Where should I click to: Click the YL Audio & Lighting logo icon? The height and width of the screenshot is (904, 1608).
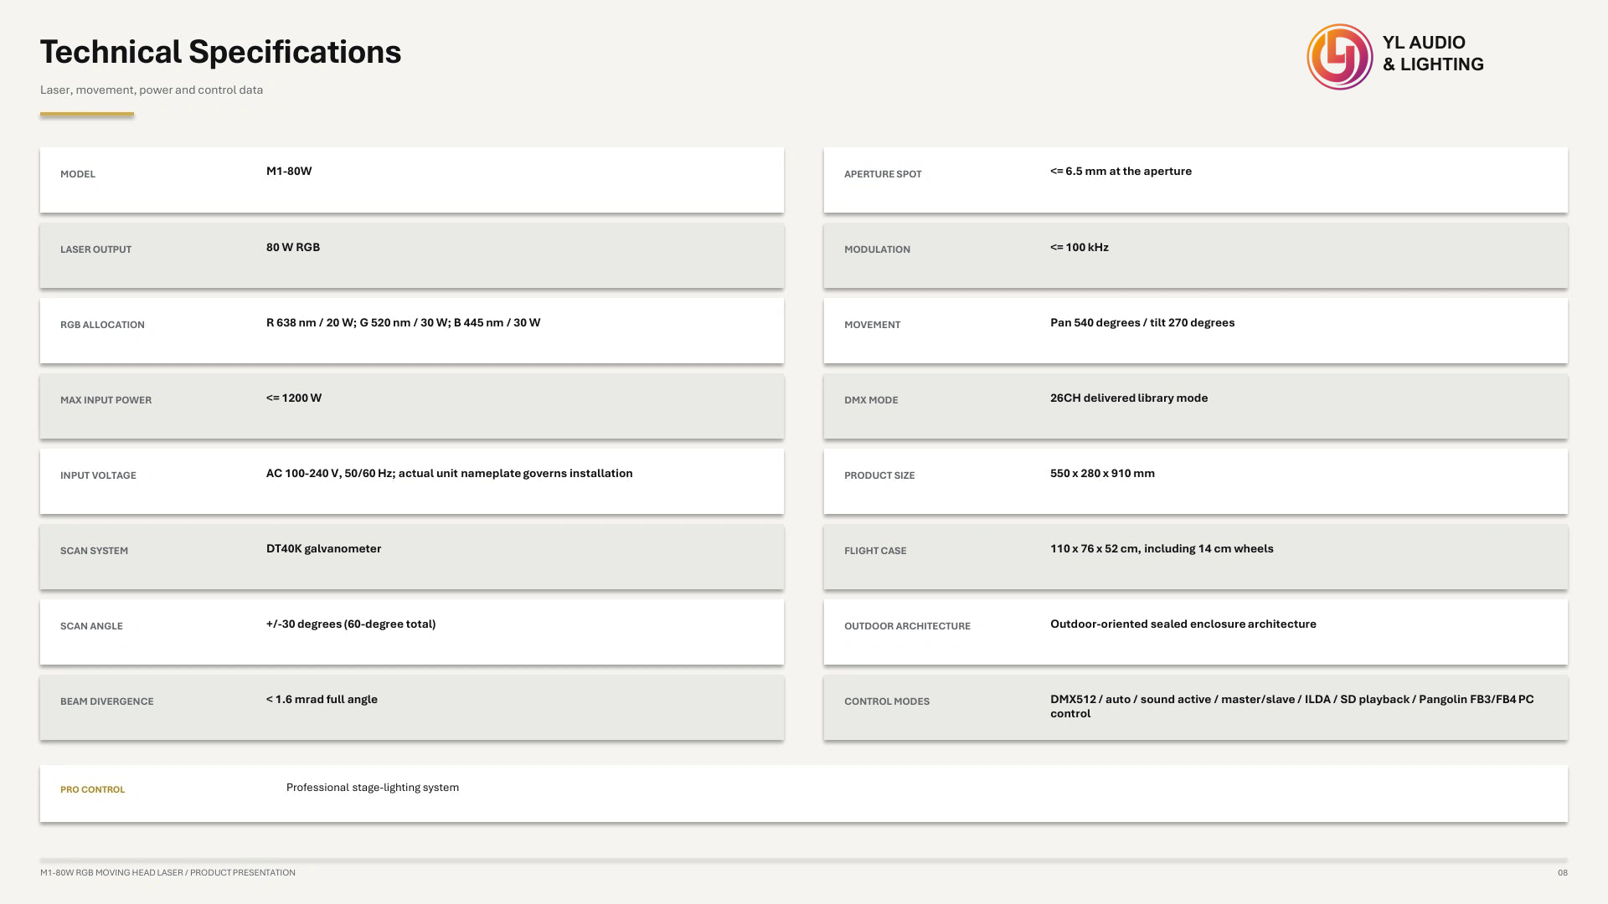(x=1340, y=57)
